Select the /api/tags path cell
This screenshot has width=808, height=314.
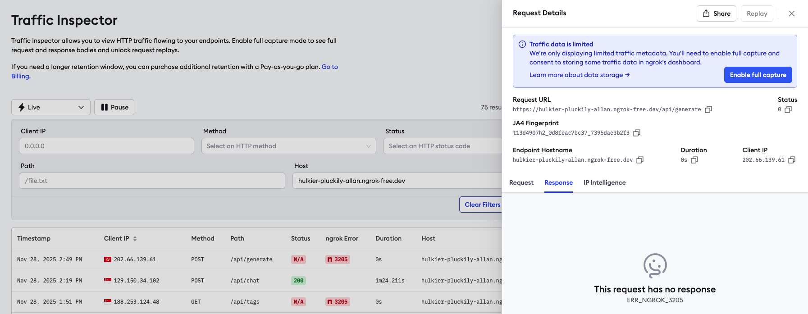click(245, 302)
